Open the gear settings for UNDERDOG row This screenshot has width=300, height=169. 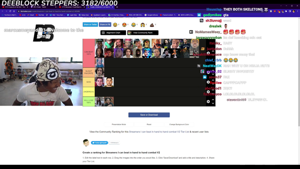tap(208, 92)
